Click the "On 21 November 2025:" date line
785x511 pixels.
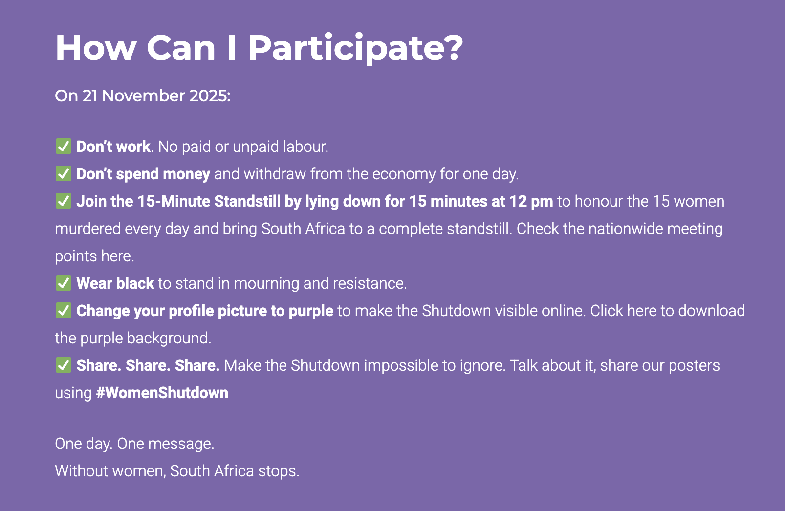(x=142, y=96)
